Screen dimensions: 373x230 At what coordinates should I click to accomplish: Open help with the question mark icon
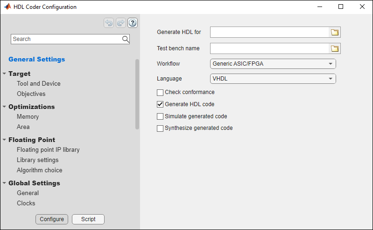tap(133, 23)
